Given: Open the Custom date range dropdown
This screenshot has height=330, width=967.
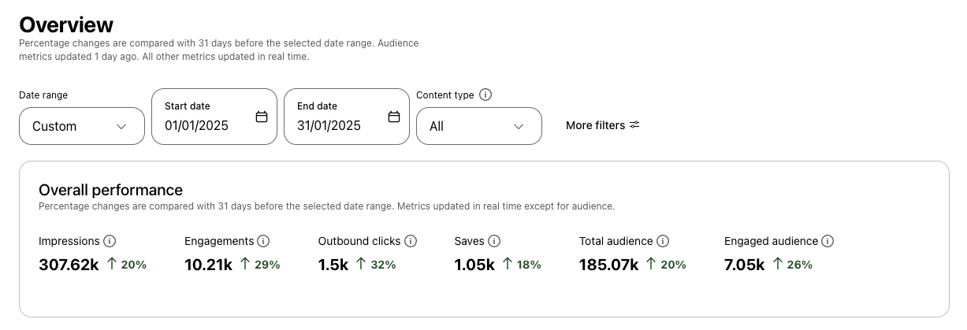Looking at the screenshot, I should (x=82, y=126).
